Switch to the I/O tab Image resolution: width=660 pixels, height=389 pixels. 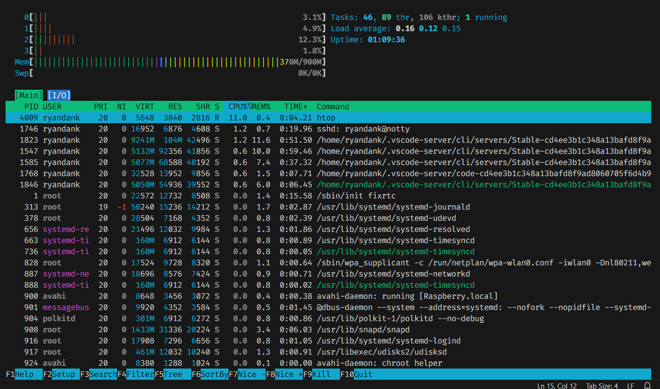coord(59,95)
